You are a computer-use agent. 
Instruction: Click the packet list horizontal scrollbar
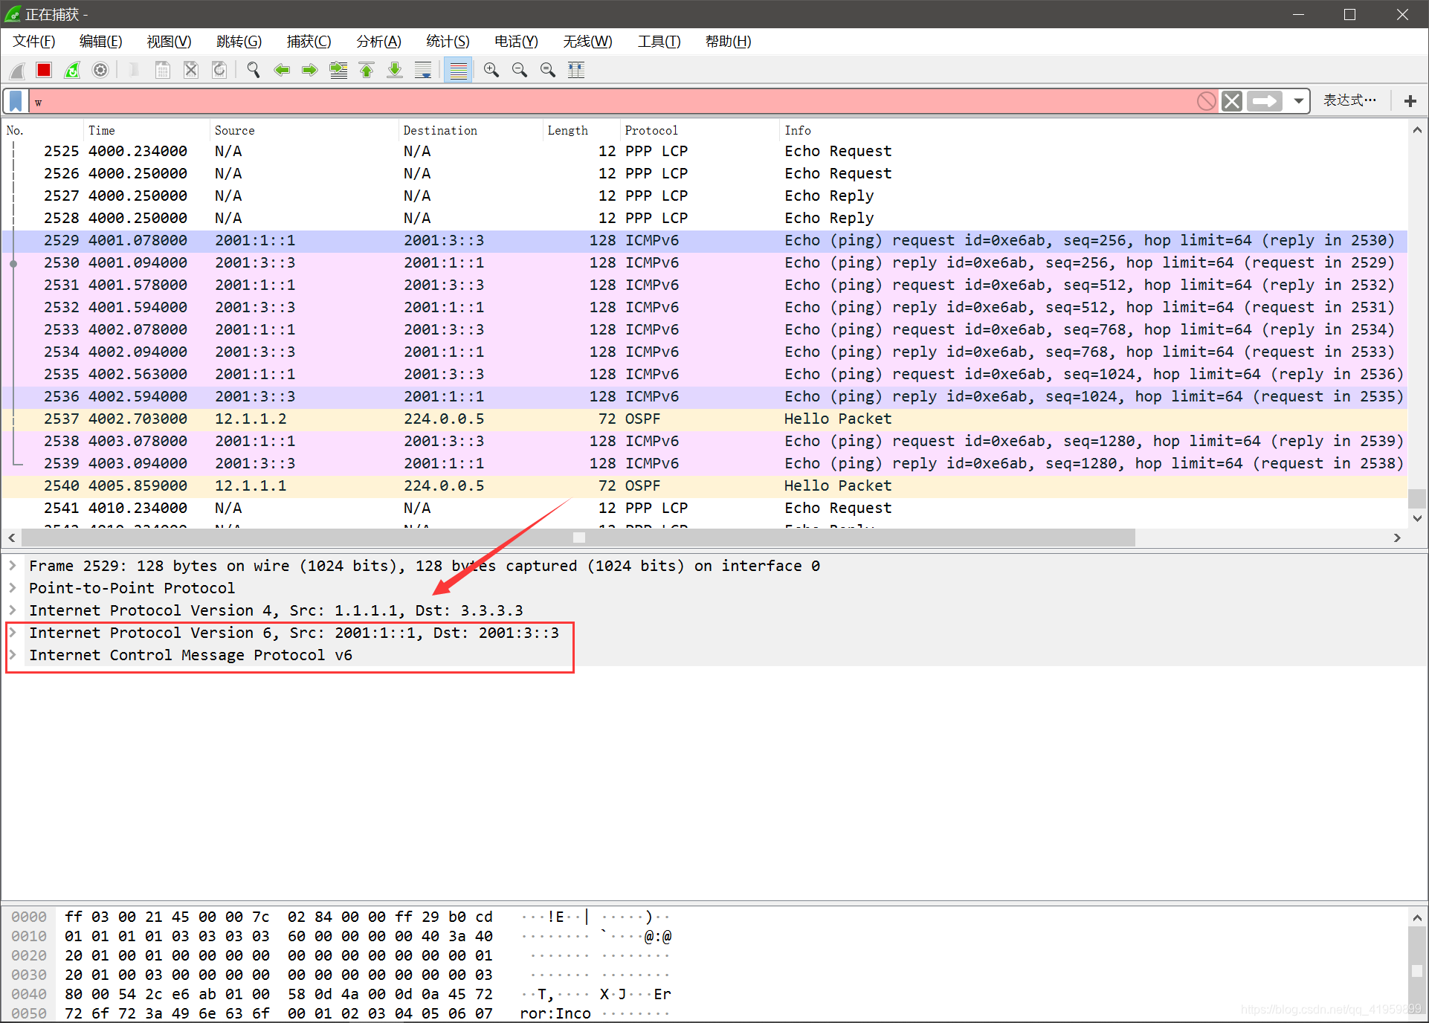578,538
